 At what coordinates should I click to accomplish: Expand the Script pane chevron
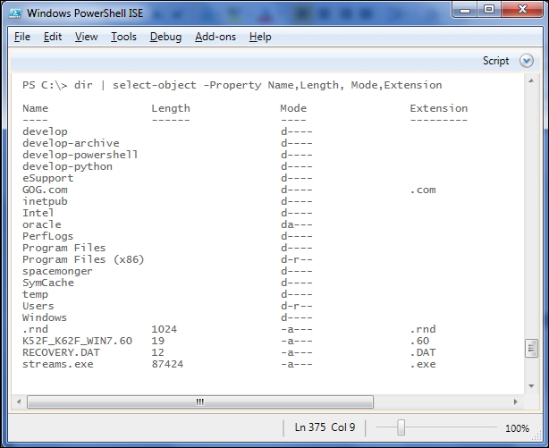tap(527, 61)
